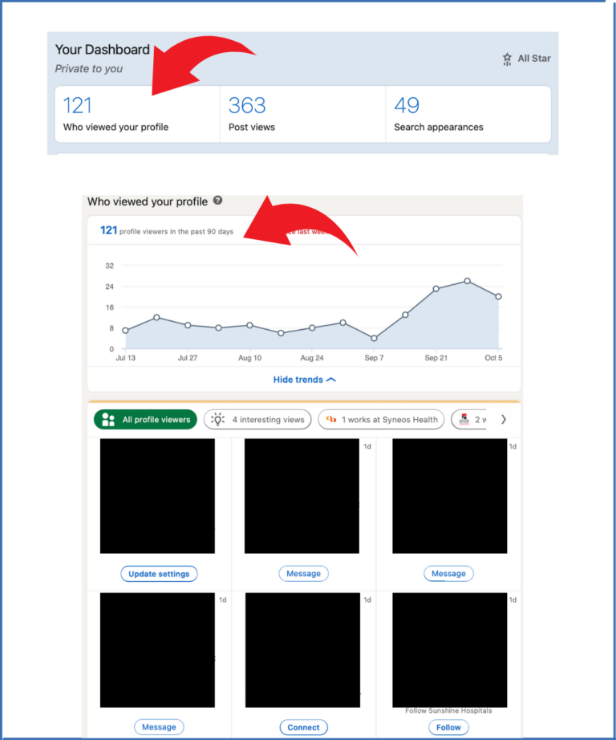The image size is (616, 740).
Task: Click the lightbulb icon in interesting views chip
Action: tap(217, 419)
